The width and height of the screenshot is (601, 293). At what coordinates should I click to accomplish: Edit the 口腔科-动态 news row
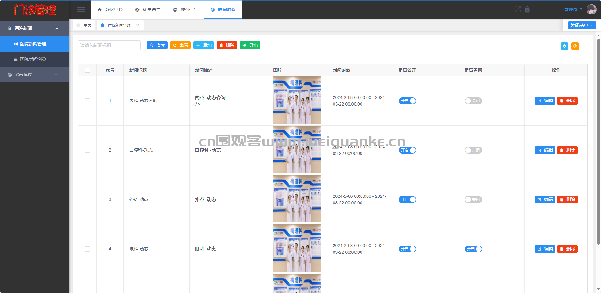coord(545,150)
